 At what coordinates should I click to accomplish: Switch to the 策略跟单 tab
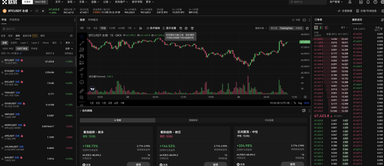(x=193, y=120)
